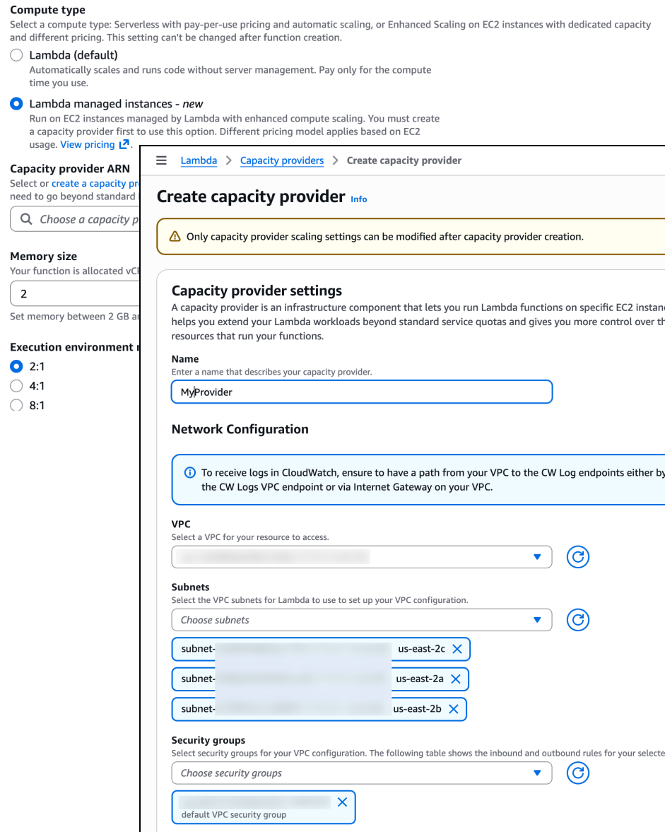Go to Lambda in the breadcrumb
The image size is (665, 832).
(199, 160)
